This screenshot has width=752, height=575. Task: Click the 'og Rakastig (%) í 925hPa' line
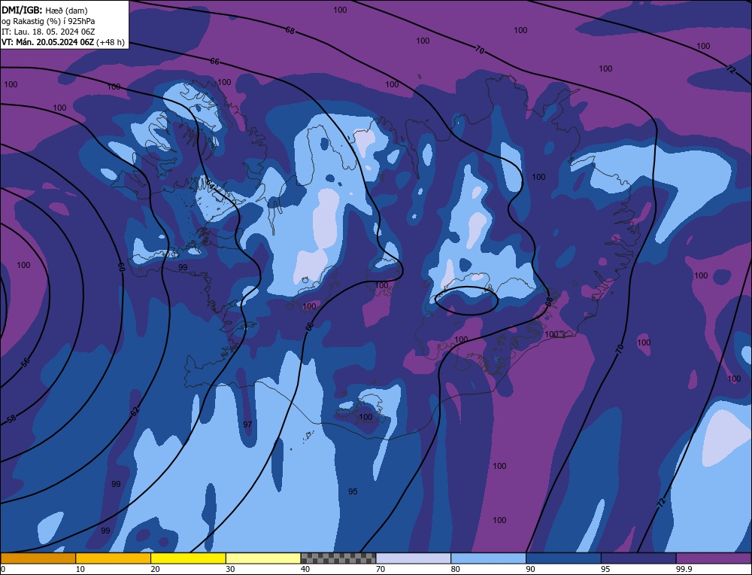pos(48,21)
